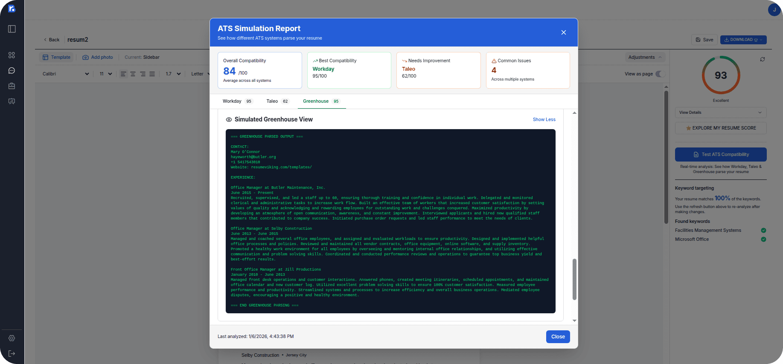
Task: Align text right in the toolbar
Action: coord(143,74)
